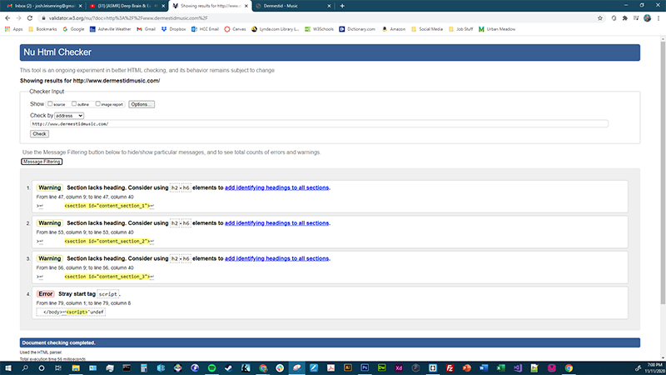
Task: Expand the Job Stuff bookmarks folder
Action: coord(460,29)
